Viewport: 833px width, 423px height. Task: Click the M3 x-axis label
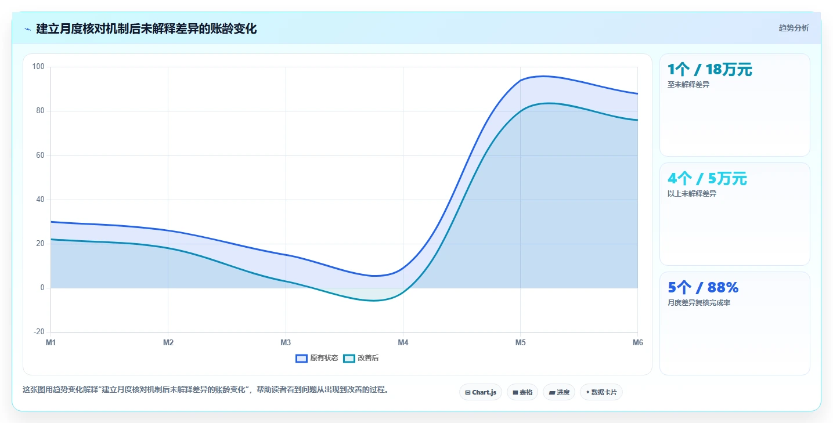tap(286, 343)
